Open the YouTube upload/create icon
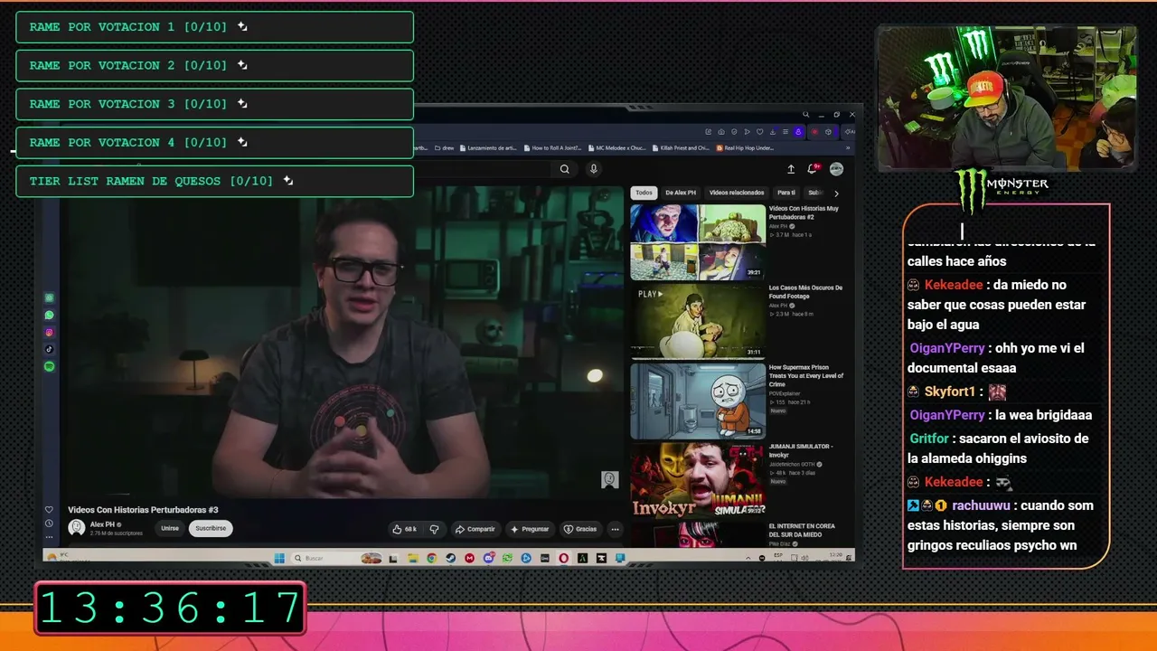 coord(791,169)
